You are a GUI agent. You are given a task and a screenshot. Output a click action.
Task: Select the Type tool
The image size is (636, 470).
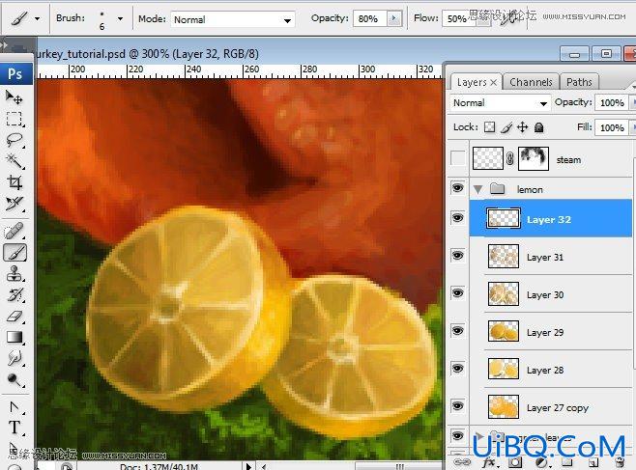coord(14,428)
